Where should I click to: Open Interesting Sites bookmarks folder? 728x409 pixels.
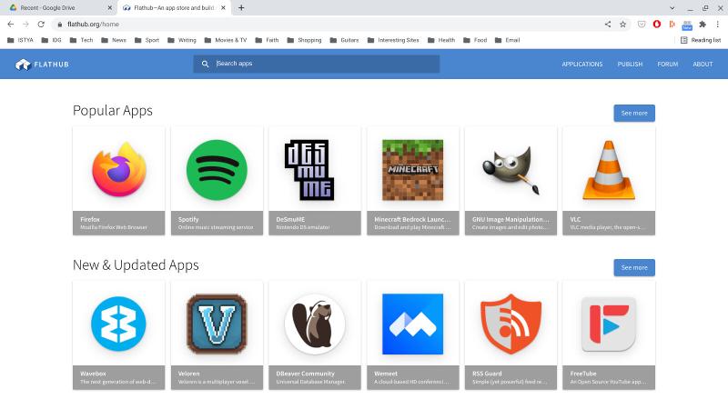point(393,40)
